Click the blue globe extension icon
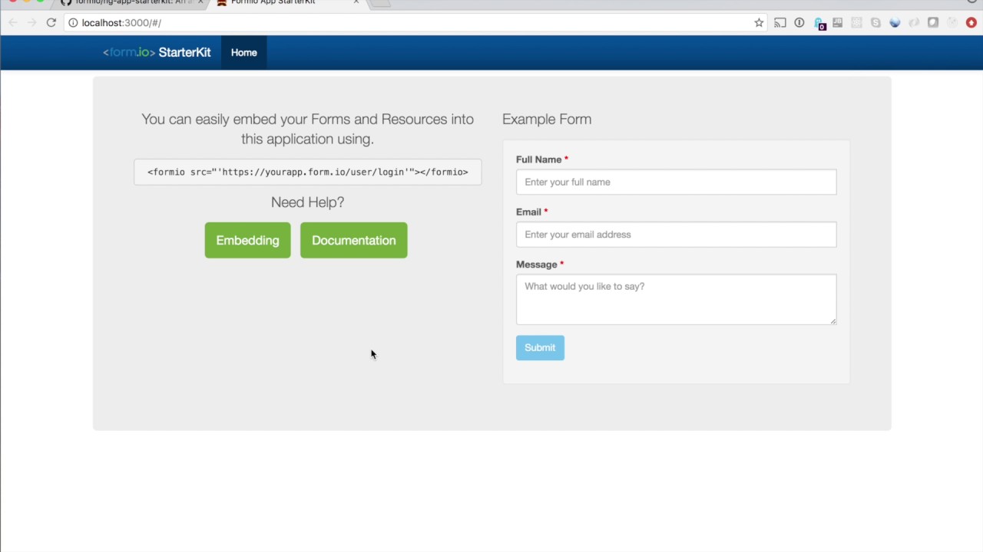983x552 pixels. pos(895,22)
